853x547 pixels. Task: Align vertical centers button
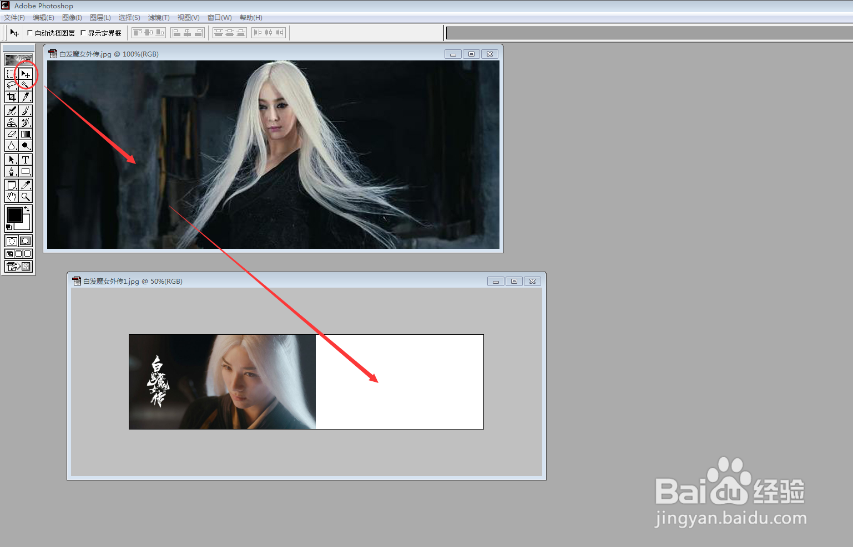click(x=149, y=33)
